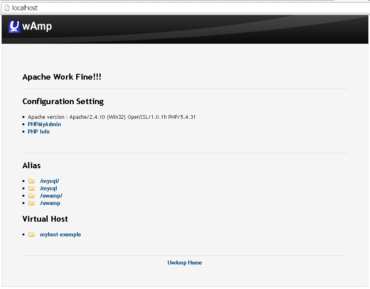Screen dimensions: 370x289
Task: Open the /uwamp alias link without trailing slash
Action: tap(50, 203)
